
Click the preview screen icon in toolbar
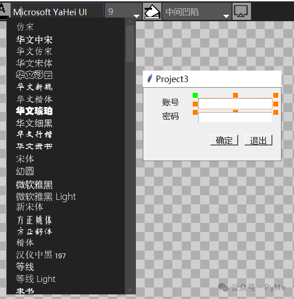241,12
